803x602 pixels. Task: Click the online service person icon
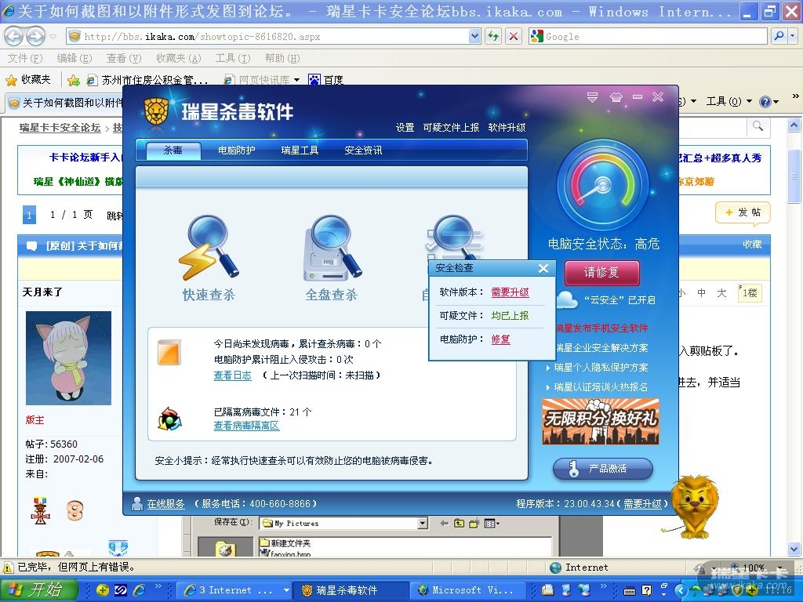[x=136, y=504]
